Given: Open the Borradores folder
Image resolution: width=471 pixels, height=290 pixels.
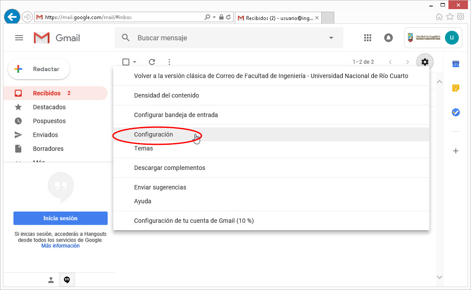Looking at the screenshot, I should click(56, 148).
